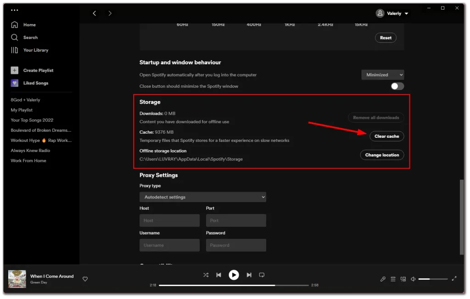Click the Host input field
The image size is (470, 299).
pos(169,220)
